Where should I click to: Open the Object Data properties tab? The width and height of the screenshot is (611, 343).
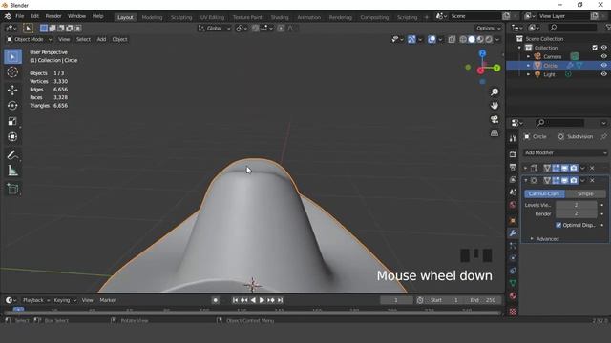(x=513, y=283)
